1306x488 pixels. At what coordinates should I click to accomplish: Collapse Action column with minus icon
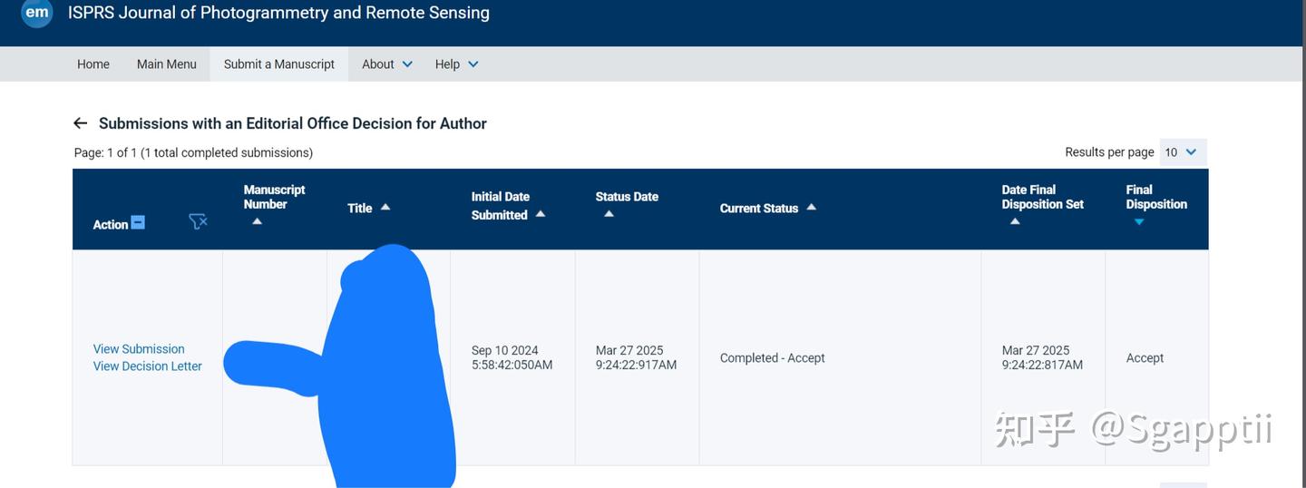tap(138, 222)
